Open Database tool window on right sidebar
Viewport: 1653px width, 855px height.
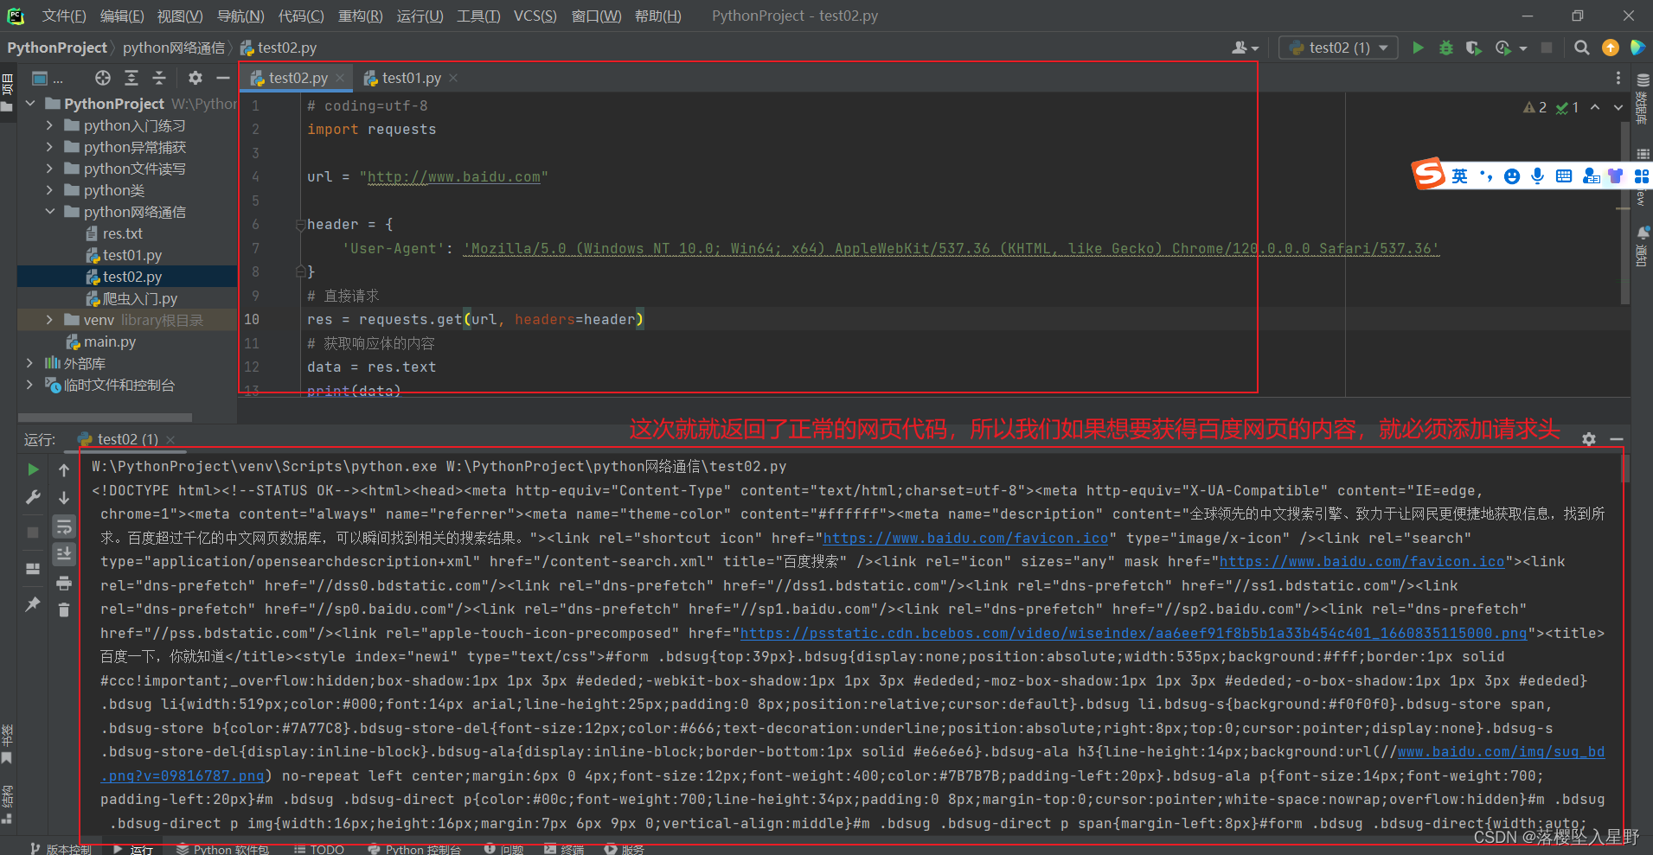(x=1642, y=99)
